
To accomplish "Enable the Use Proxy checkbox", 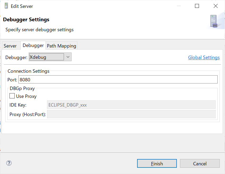I will pos(12,96).
